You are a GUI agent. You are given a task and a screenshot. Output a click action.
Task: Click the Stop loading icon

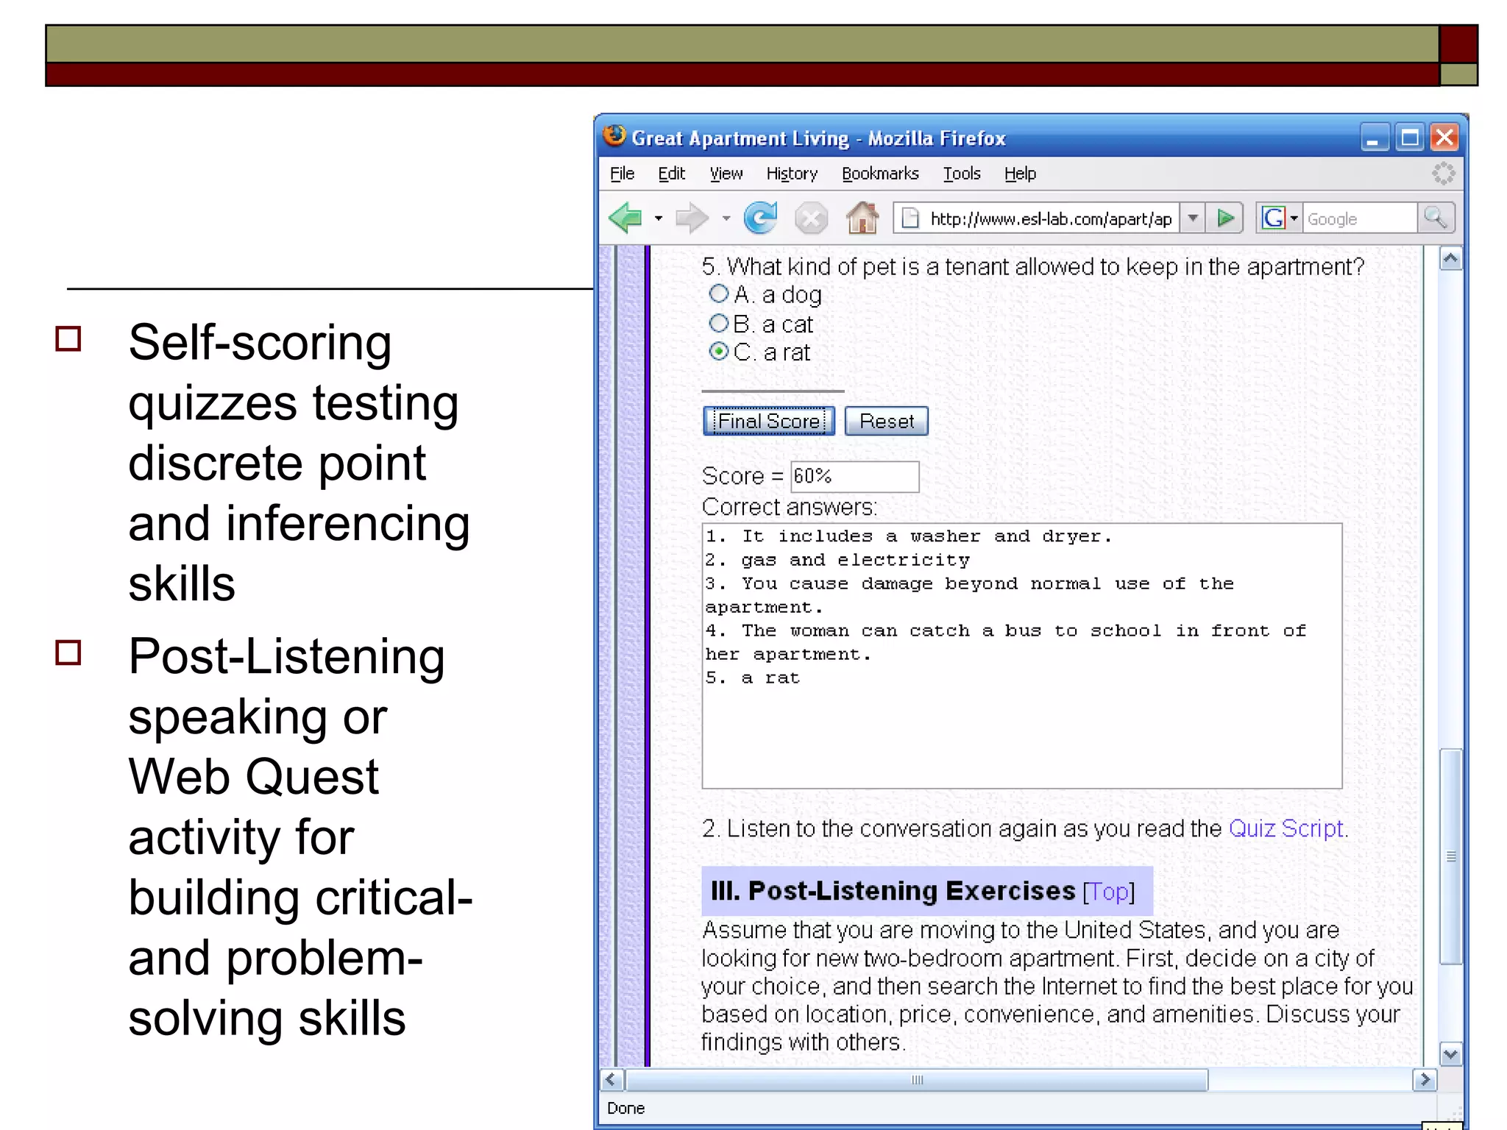point(811,218)
